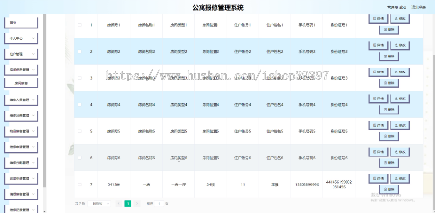Open details for row 房间号5
Viewport: 435px width, 213px height.
(378, 126)
